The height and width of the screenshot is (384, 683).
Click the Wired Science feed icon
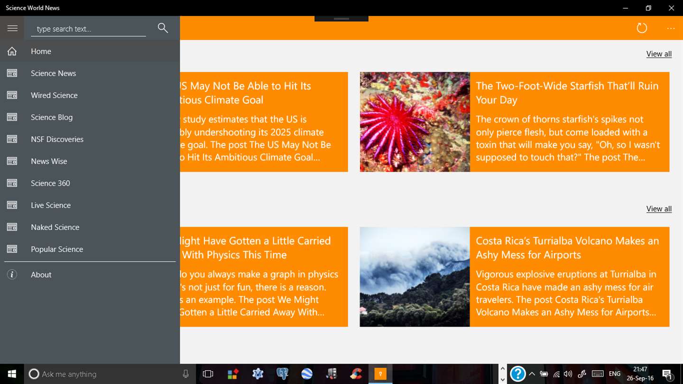(12, 95)
